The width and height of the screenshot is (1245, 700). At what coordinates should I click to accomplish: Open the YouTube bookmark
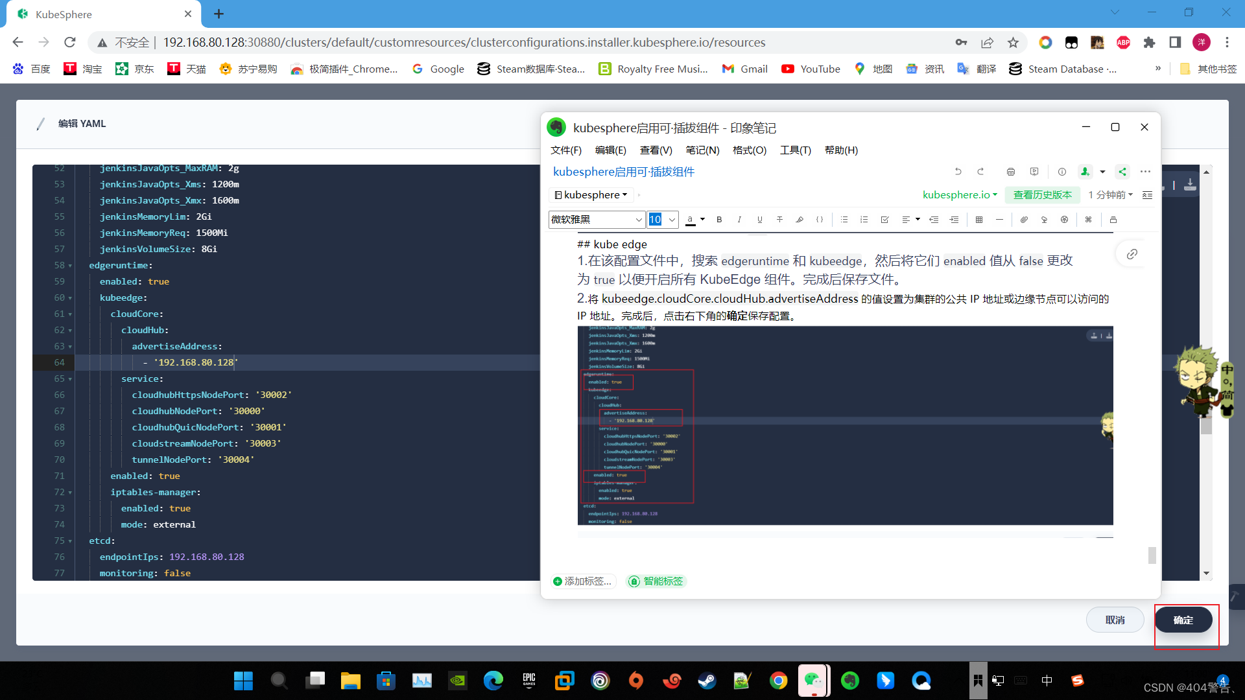[x=811, y=69]
